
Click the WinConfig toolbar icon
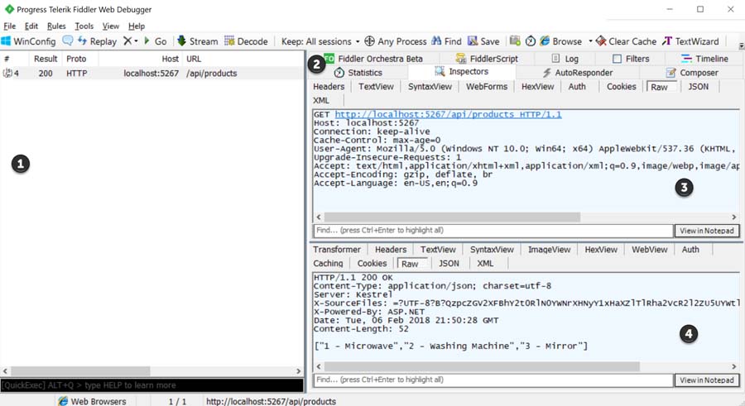tap(7, 41)
